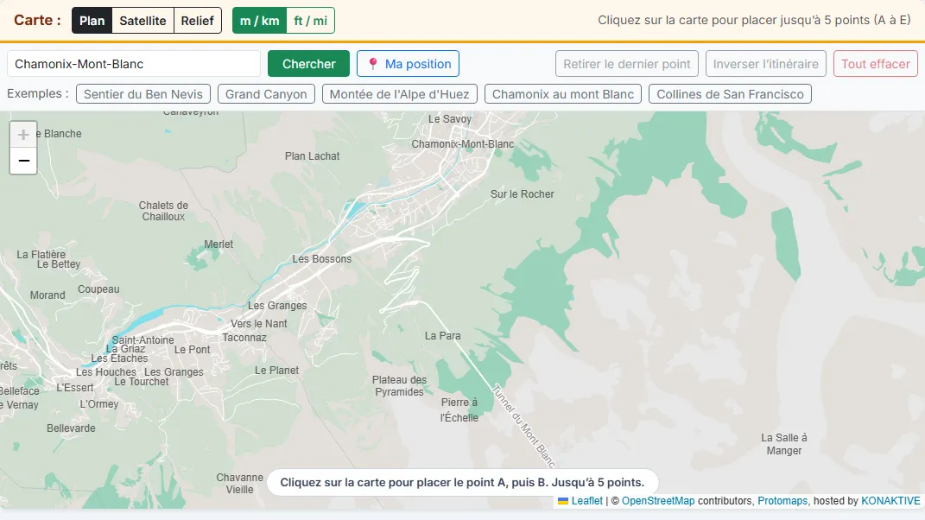Click Merlet on the map
Image resolution: width=925 pixels, height=520 pixels.
(219, 244)
